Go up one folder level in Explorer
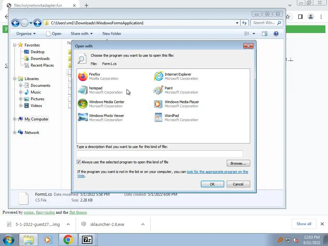328x246 pixels. tap(37, 23)
